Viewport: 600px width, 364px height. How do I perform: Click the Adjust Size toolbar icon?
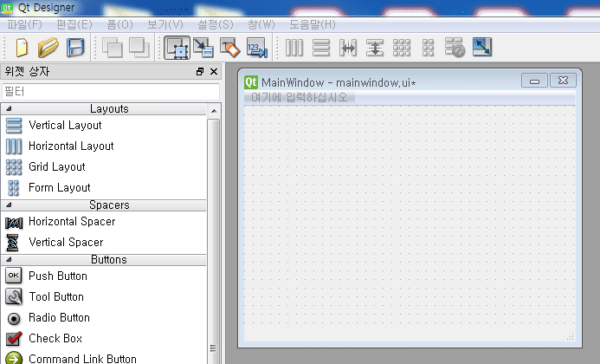[x=482, y=47]
